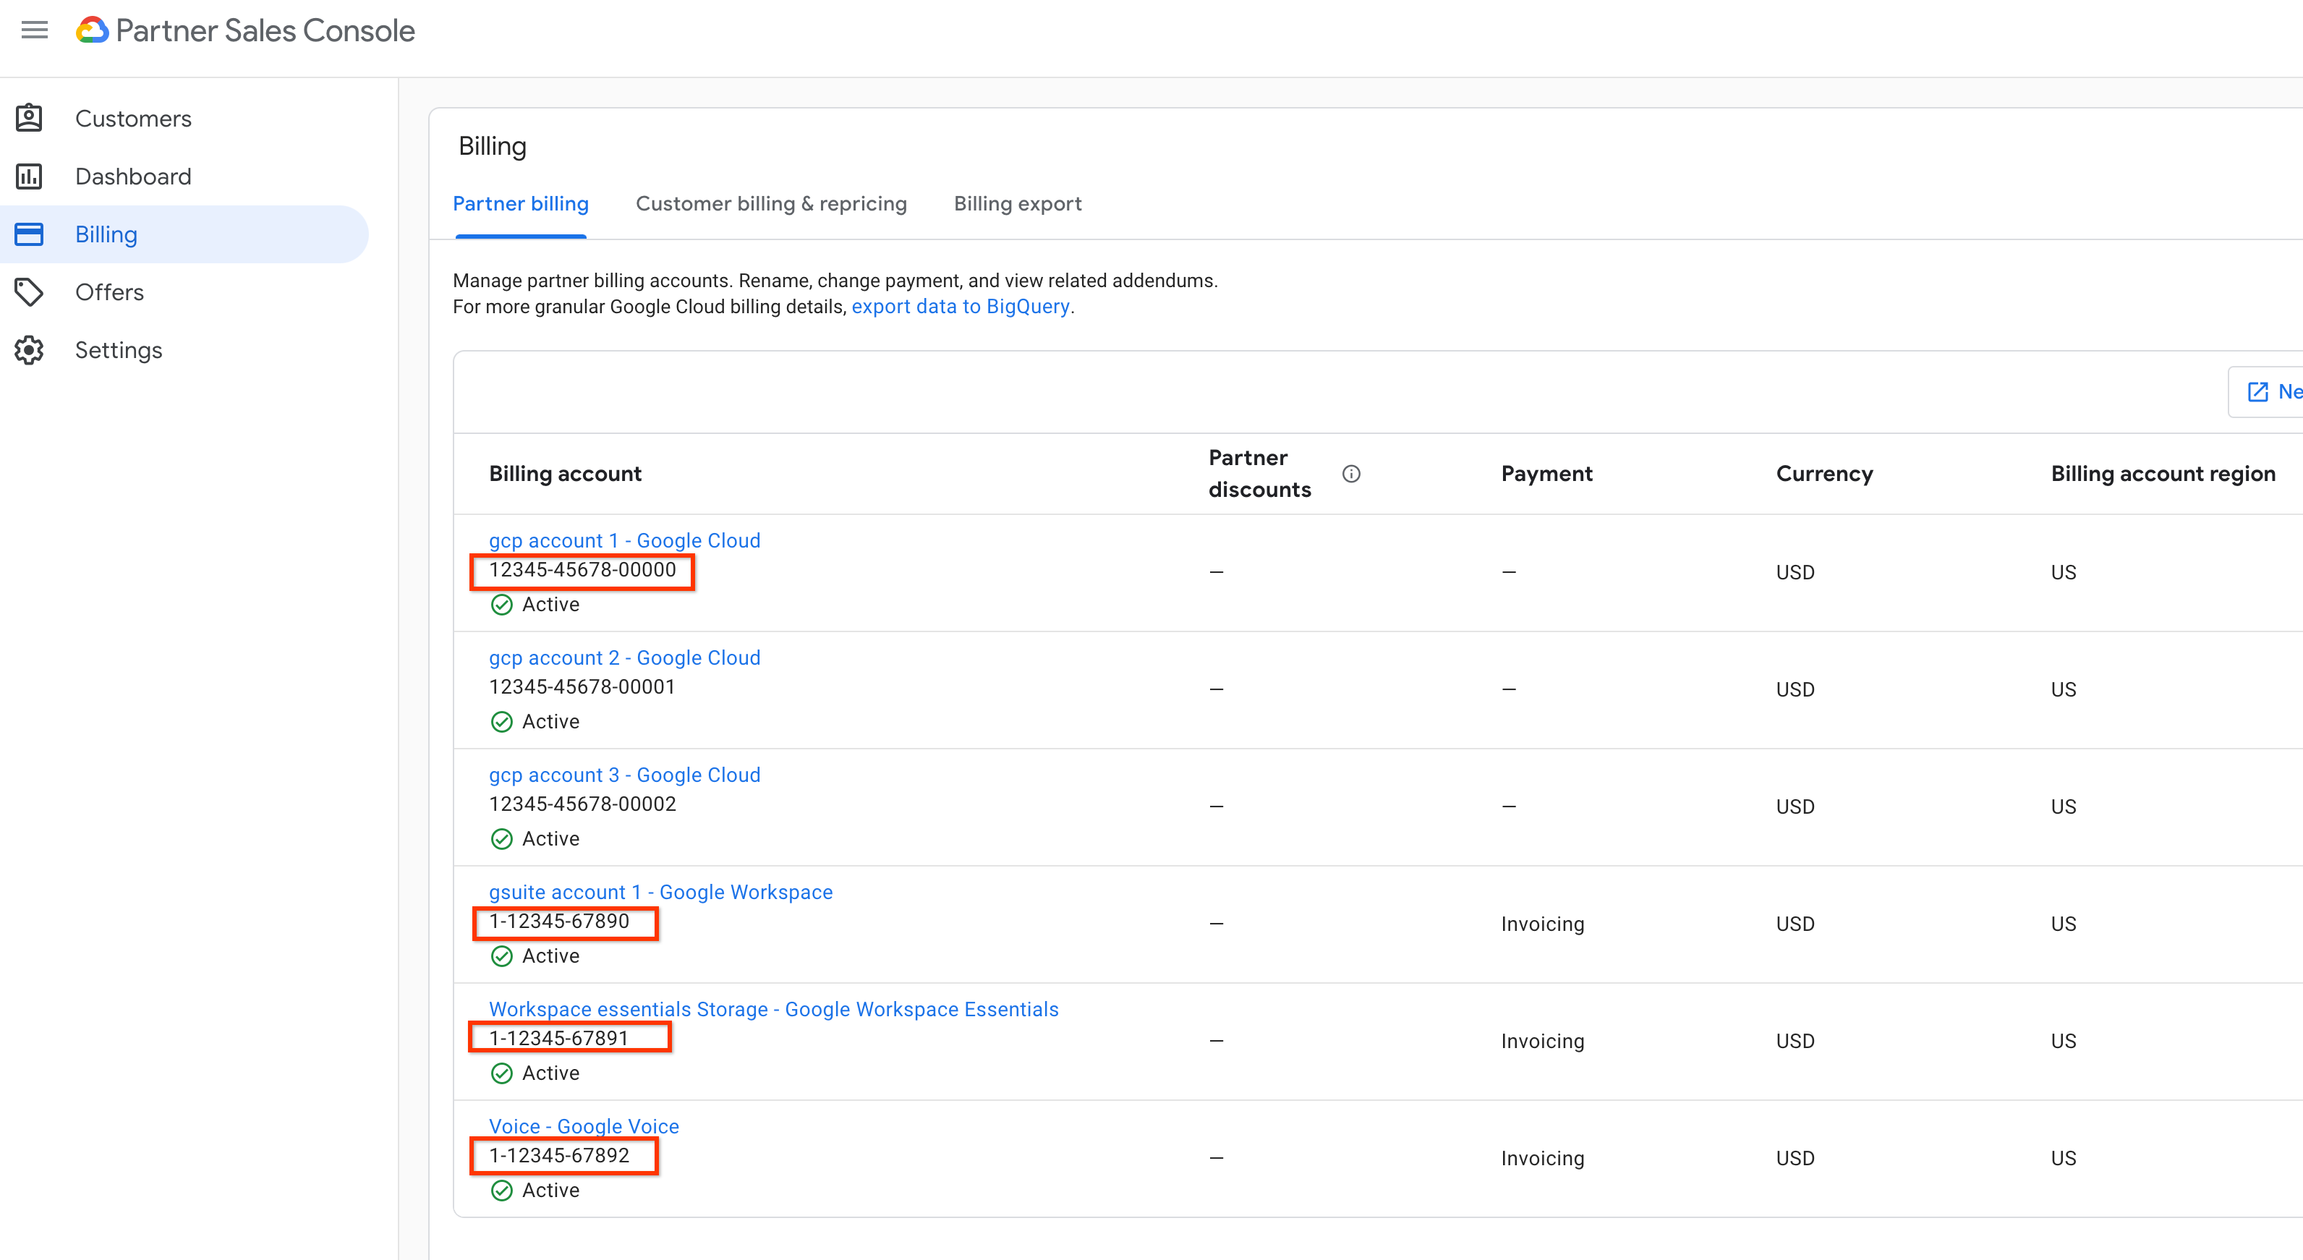Select the Partner billing tab

(521, 203)
